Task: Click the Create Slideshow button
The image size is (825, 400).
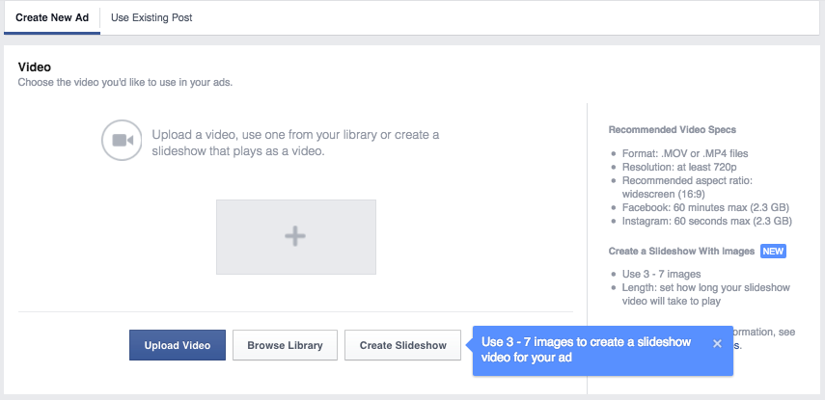Action: pyautogui.click(x=403, y=345)
